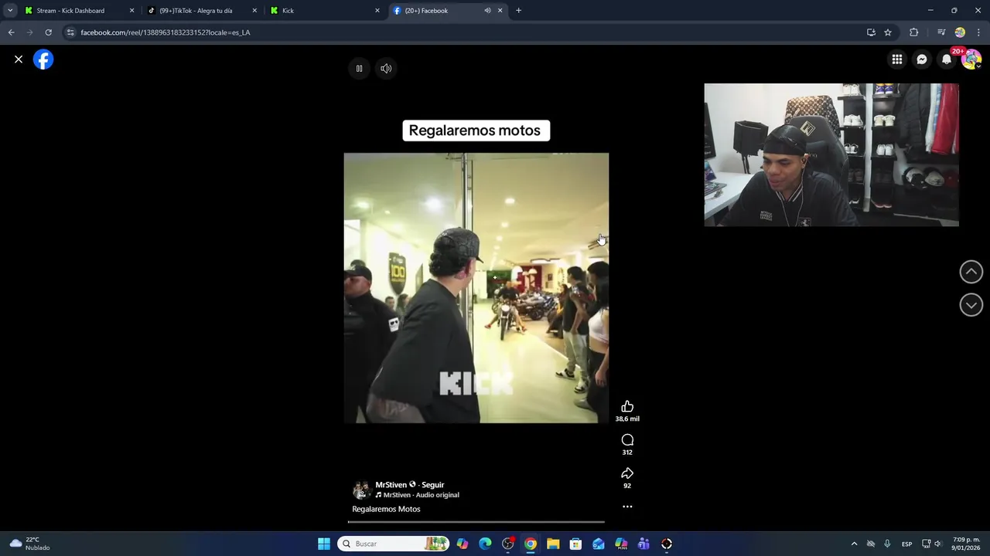Open the Windows Start menu
The image size is (990, 556).
coord(324,544)
